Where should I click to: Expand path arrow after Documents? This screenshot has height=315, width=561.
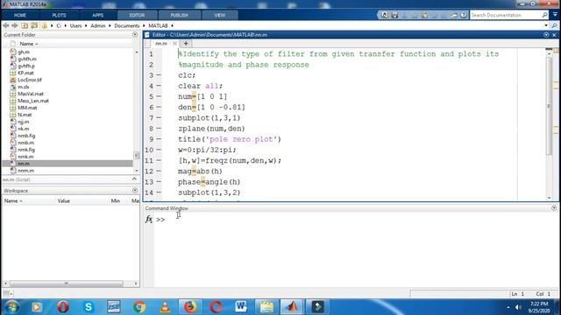[145, 25]
